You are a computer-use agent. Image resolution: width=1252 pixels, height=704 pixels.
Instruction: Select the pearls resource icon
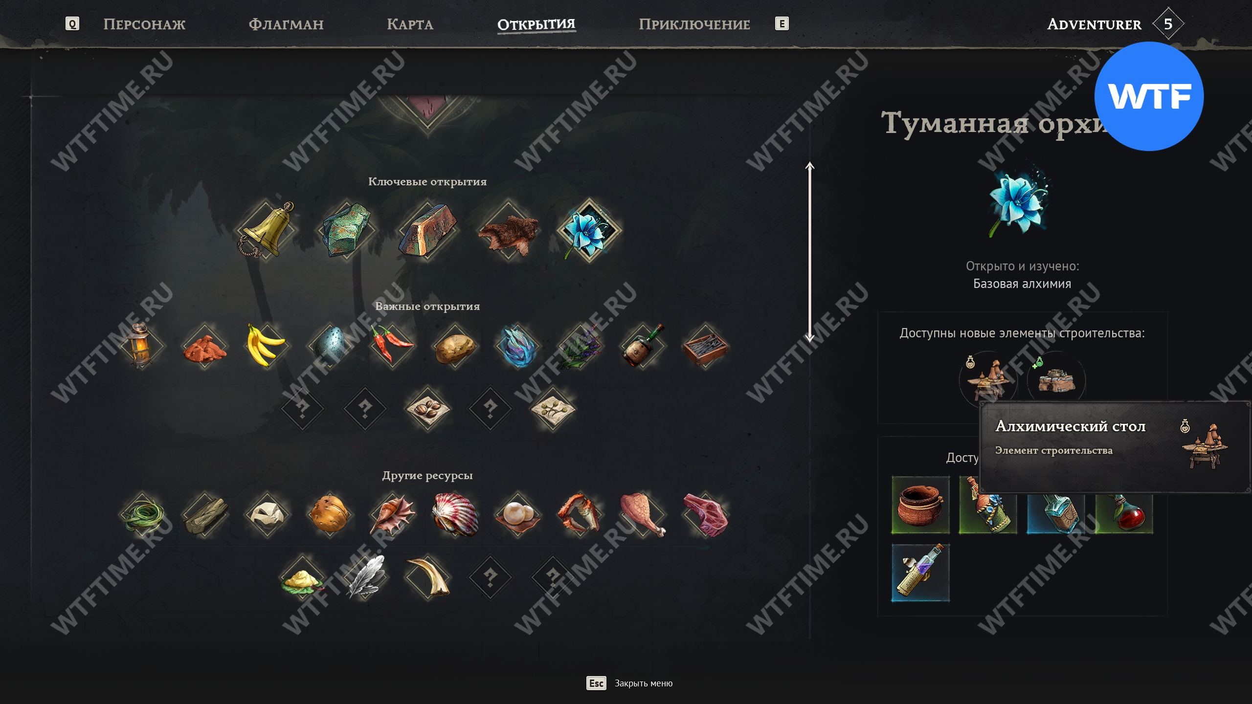pos(517,514)
